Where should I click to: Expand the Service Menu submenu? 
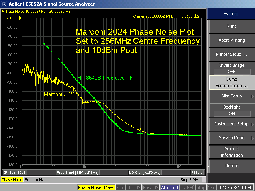click(x=231, y=138)
